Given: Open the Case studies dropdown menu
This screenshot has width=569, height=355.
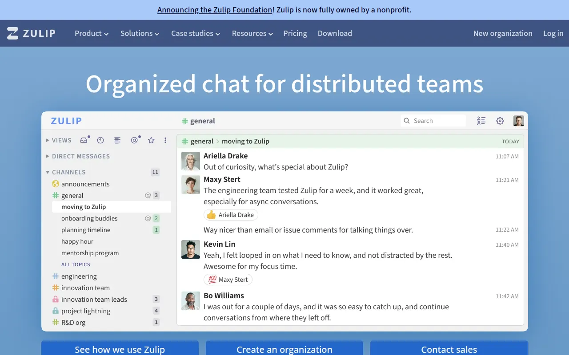Looking at the screenshot, I should pos(196,33).
